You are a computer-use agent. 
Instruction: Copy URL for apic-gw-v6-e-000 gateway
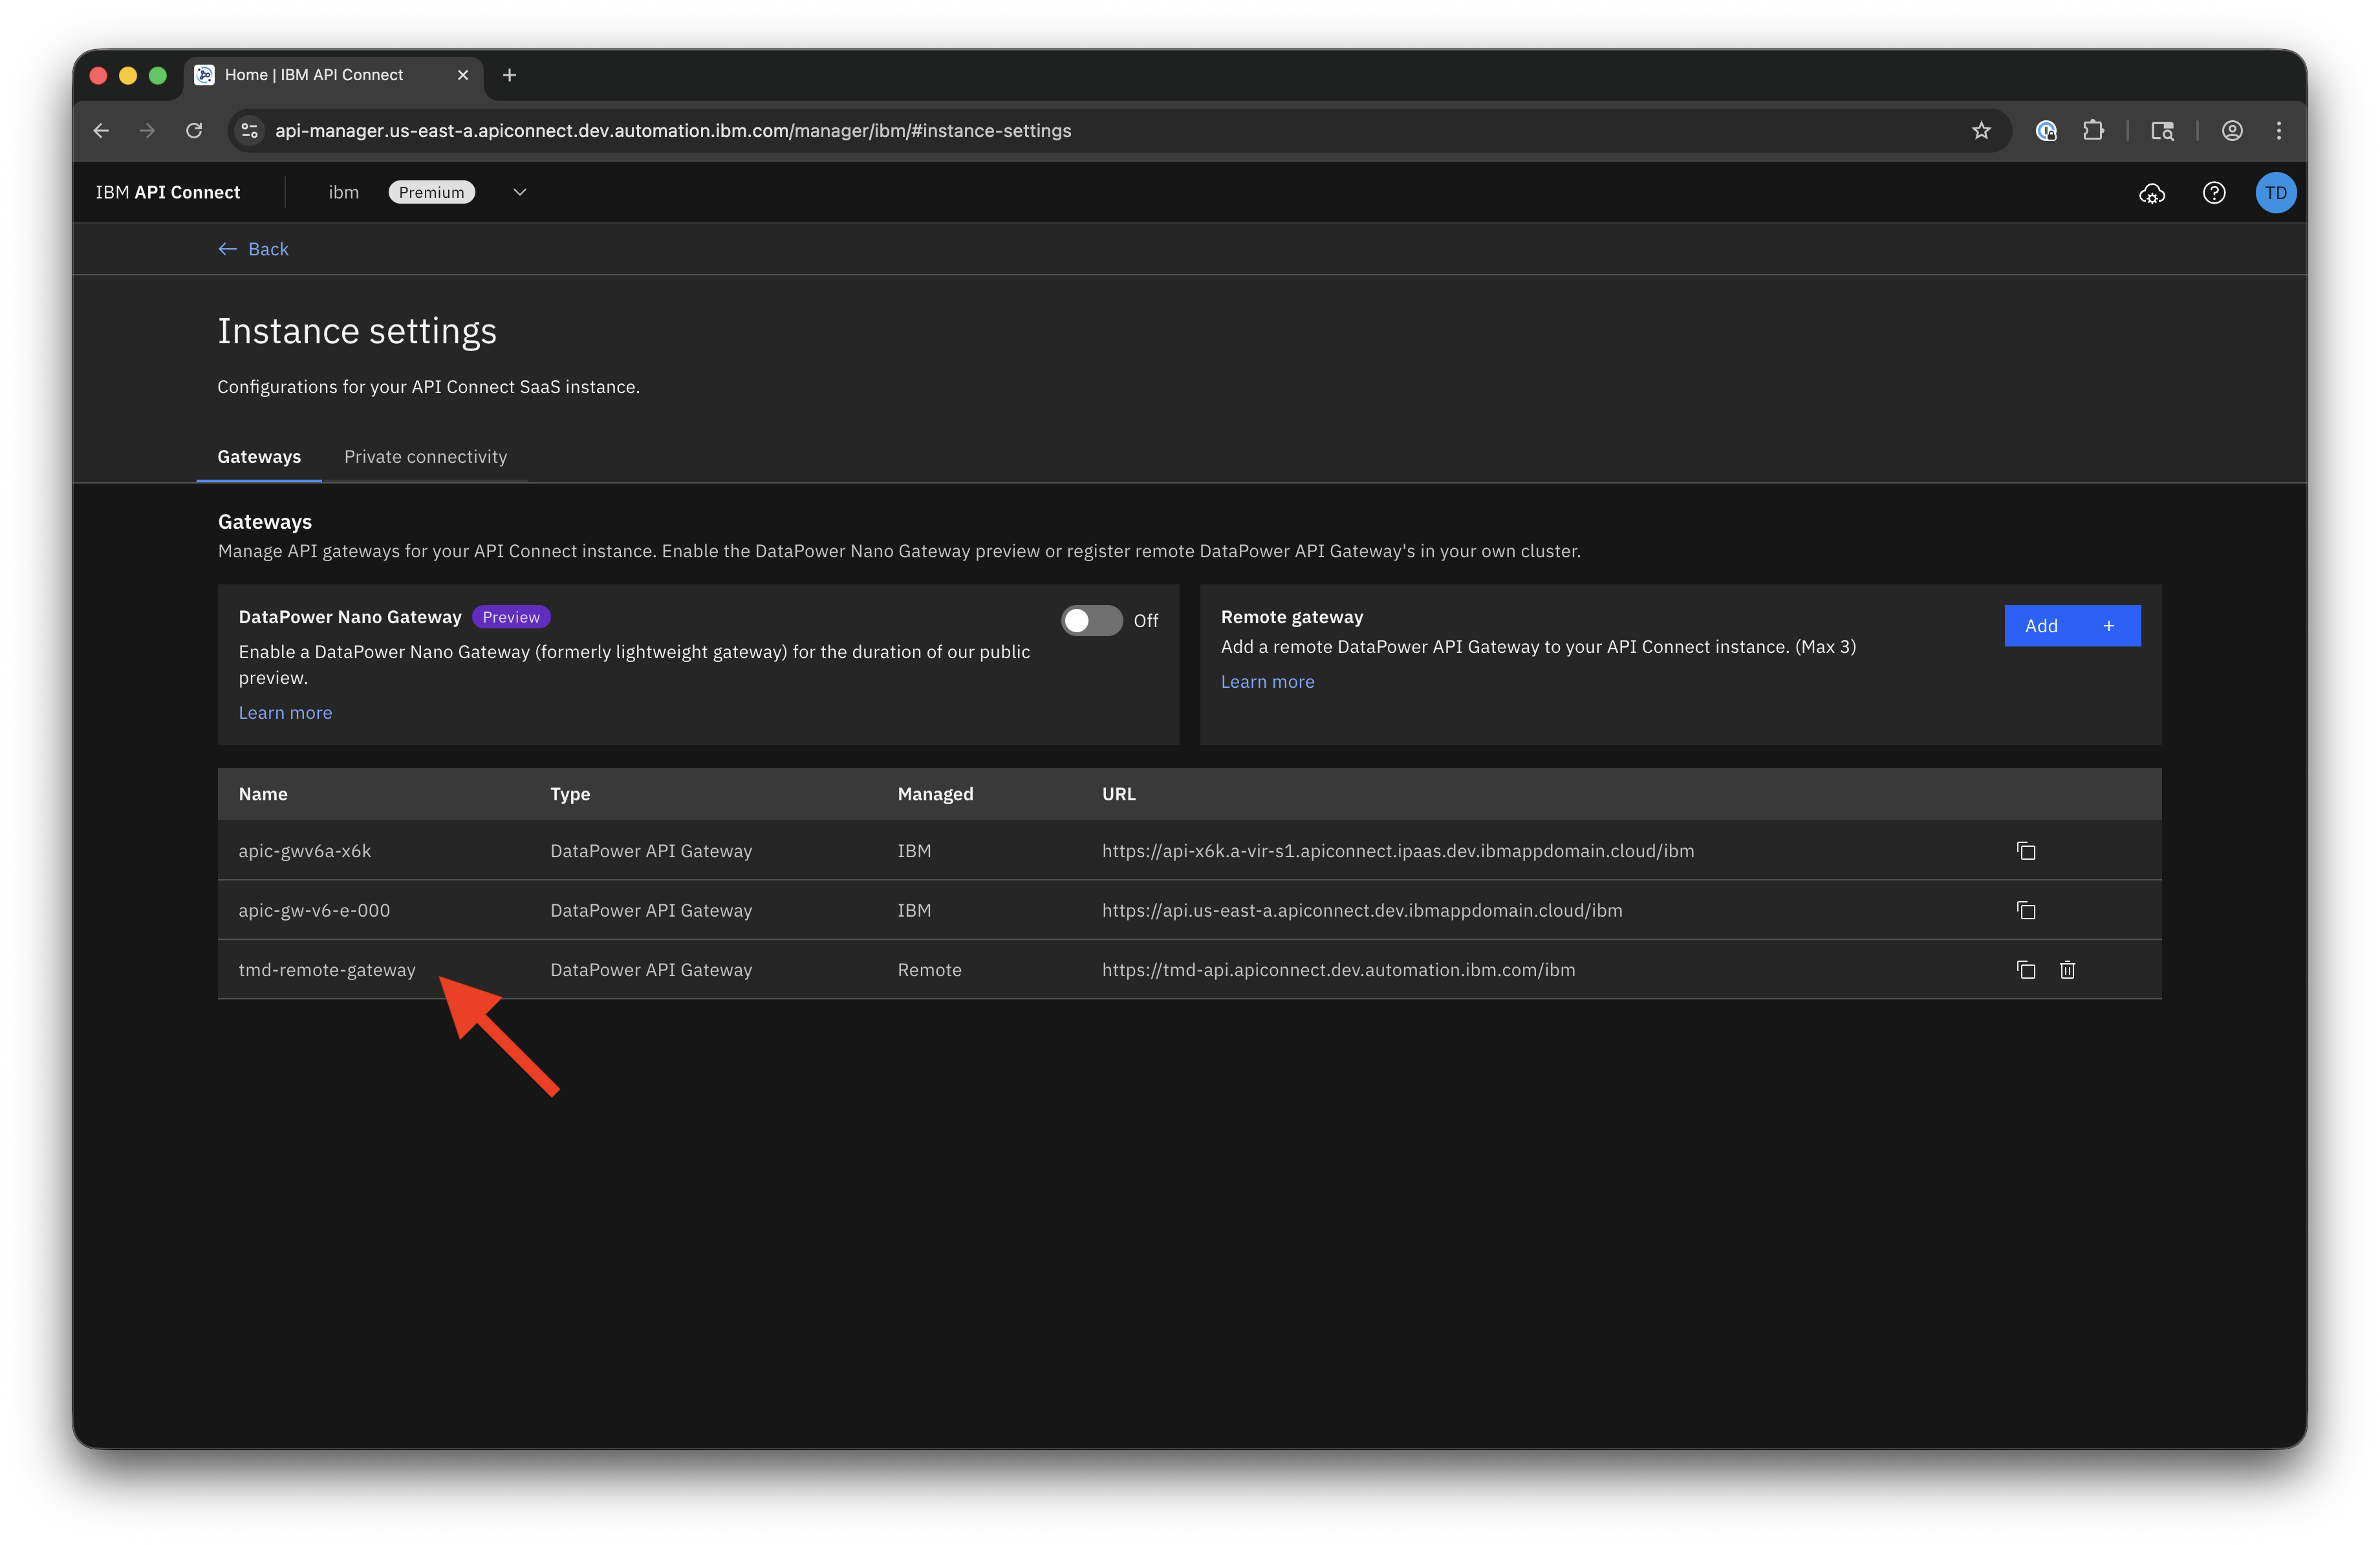(x=2026, y=910)
